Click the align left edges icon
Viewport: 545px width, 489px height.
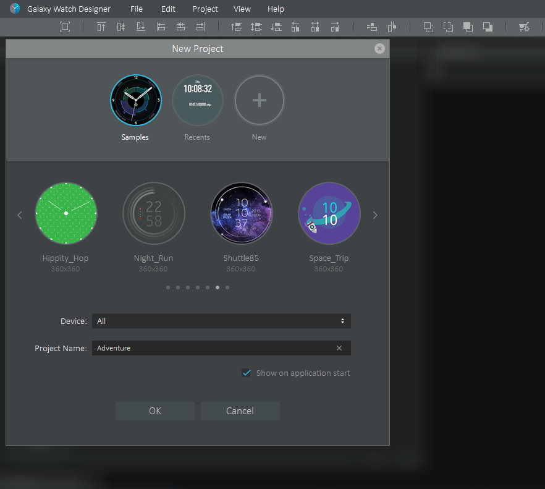[x=161, y=27]
